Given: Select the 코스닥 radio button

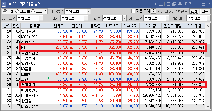Looking at the screenshot, I should (x=33, y=11).
